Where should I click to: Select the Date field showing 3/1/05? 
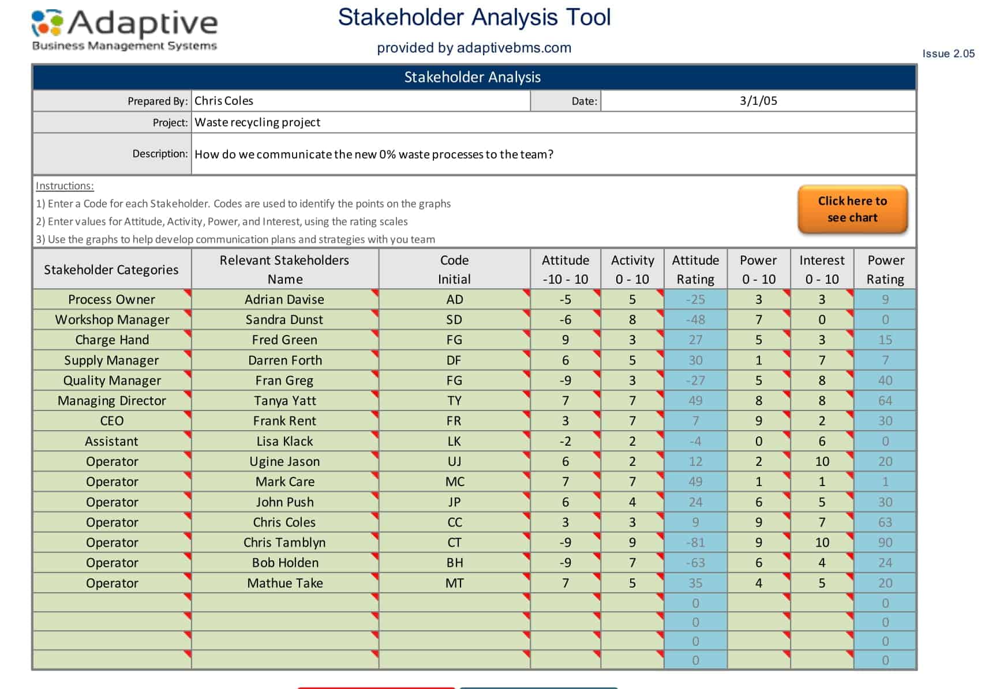(758, 101)
